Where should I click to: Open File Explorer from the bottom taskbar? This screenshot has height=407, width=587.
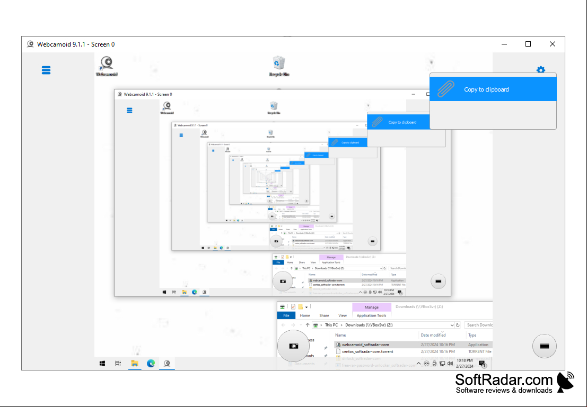click(x=134, y=363)
